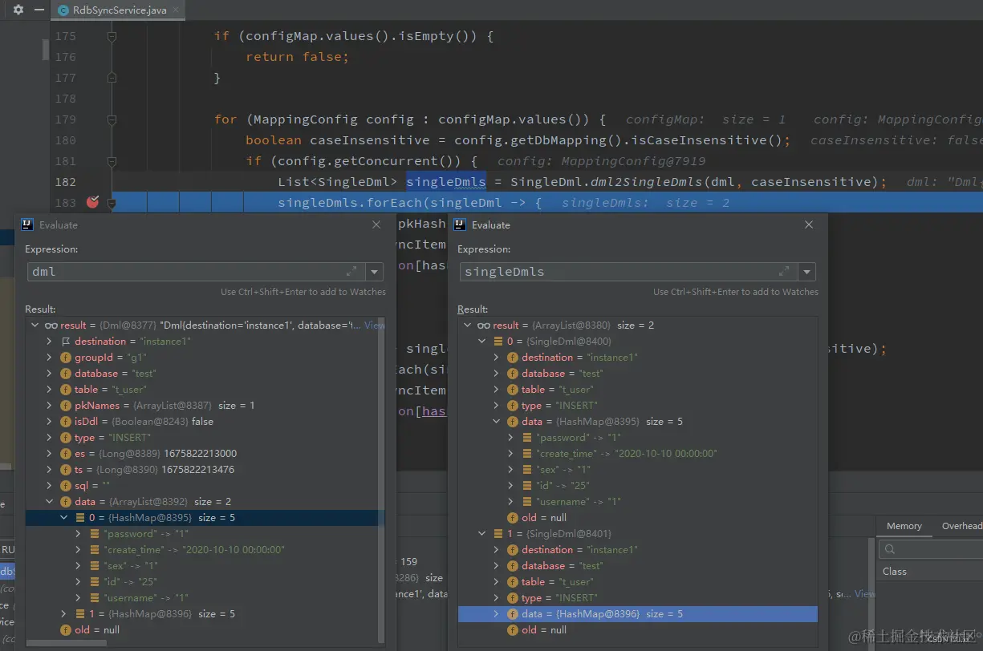983x651 pixels.
Task: Select the RdbSyncService.java editor tab
Action: click(117, 10)
